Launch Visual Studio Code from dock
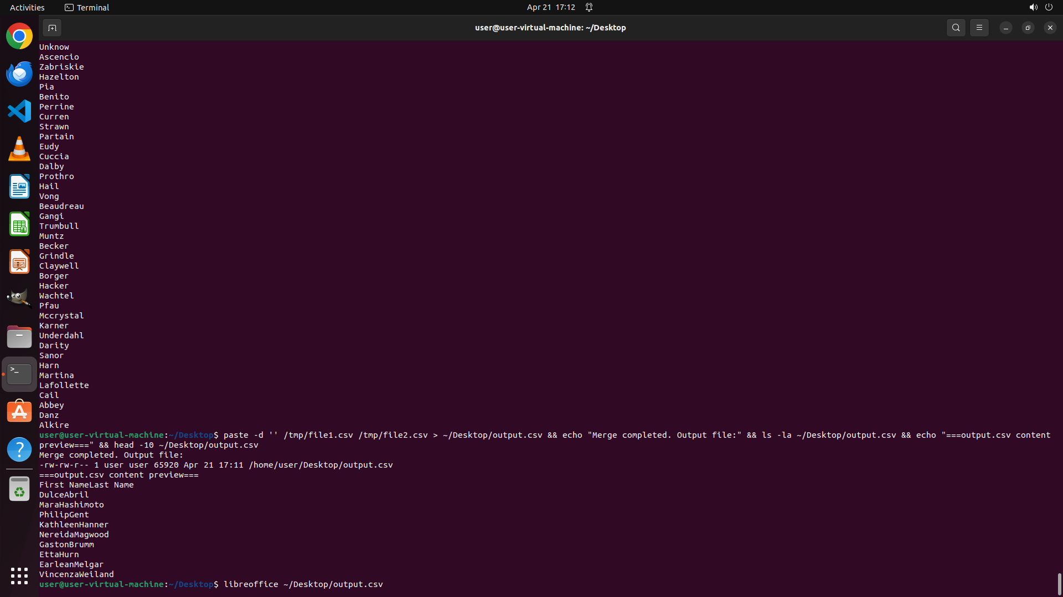Image resolution: width=1063 pixels, height=597 pixels. click(x=19, y=111)
